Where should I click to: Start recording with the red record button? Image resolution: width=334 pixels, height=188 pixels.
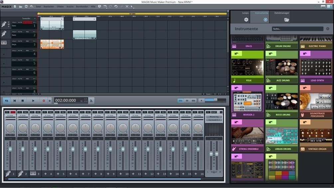tap(44, 100)
